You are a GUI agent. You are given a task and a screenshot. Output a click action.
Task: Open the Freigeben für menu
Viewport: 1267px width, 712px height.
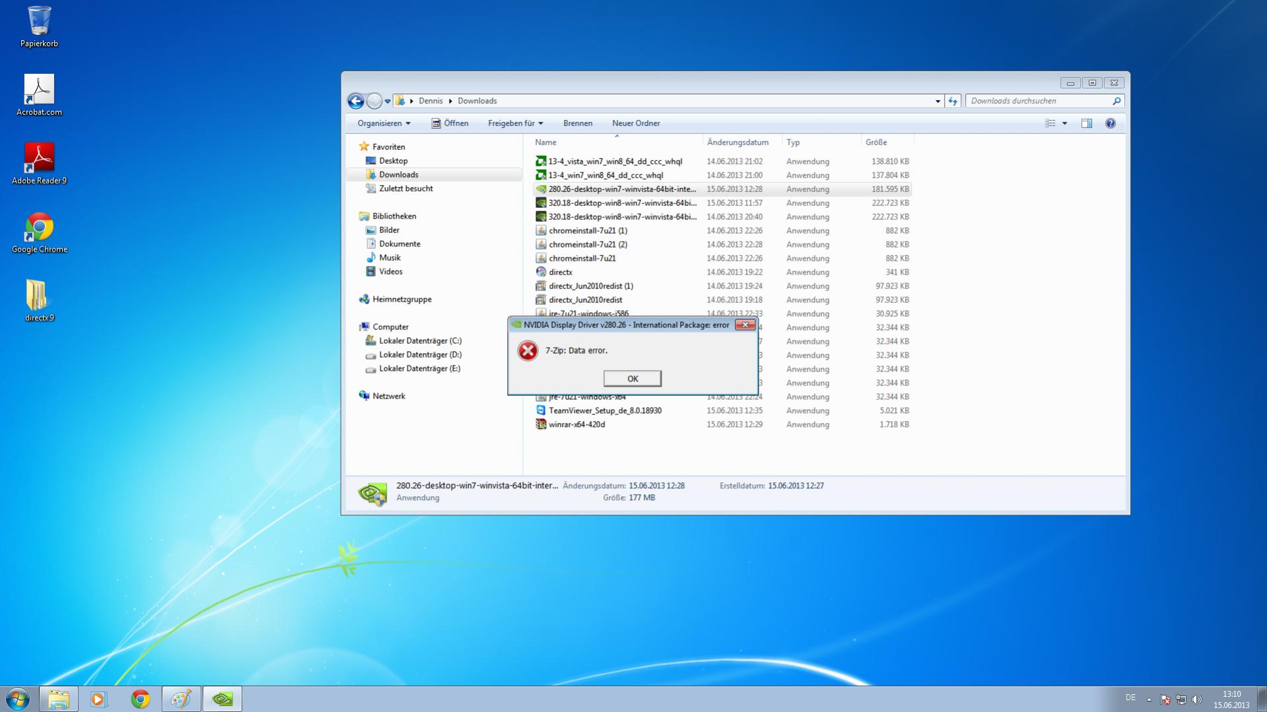[x=515, y=123]
